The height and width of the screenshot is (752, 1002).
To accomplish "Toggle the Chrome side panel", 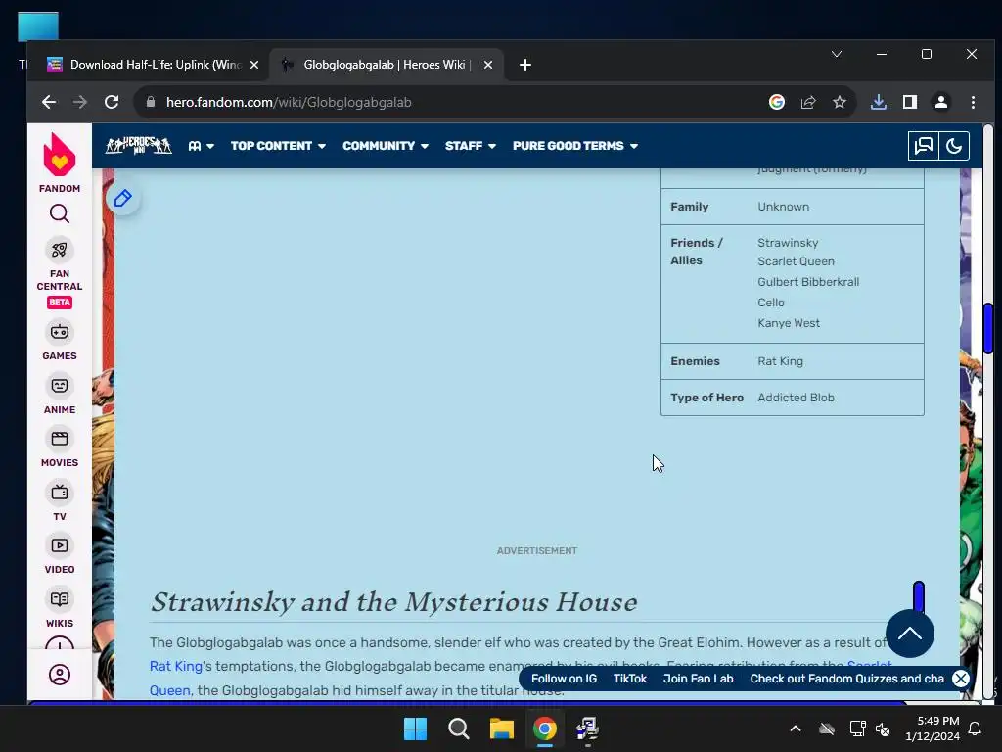I will pos(910,102).
